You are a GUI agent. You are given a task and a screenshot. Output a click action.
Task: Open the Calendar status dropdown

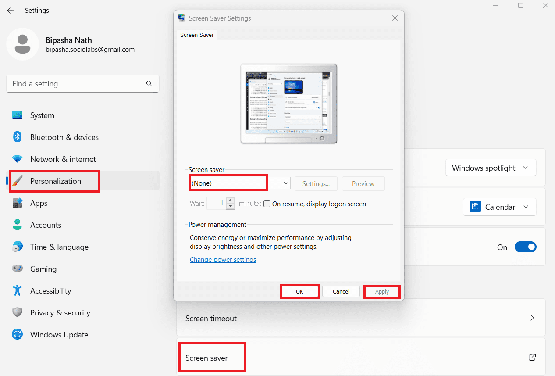click(x=499, y=207)
